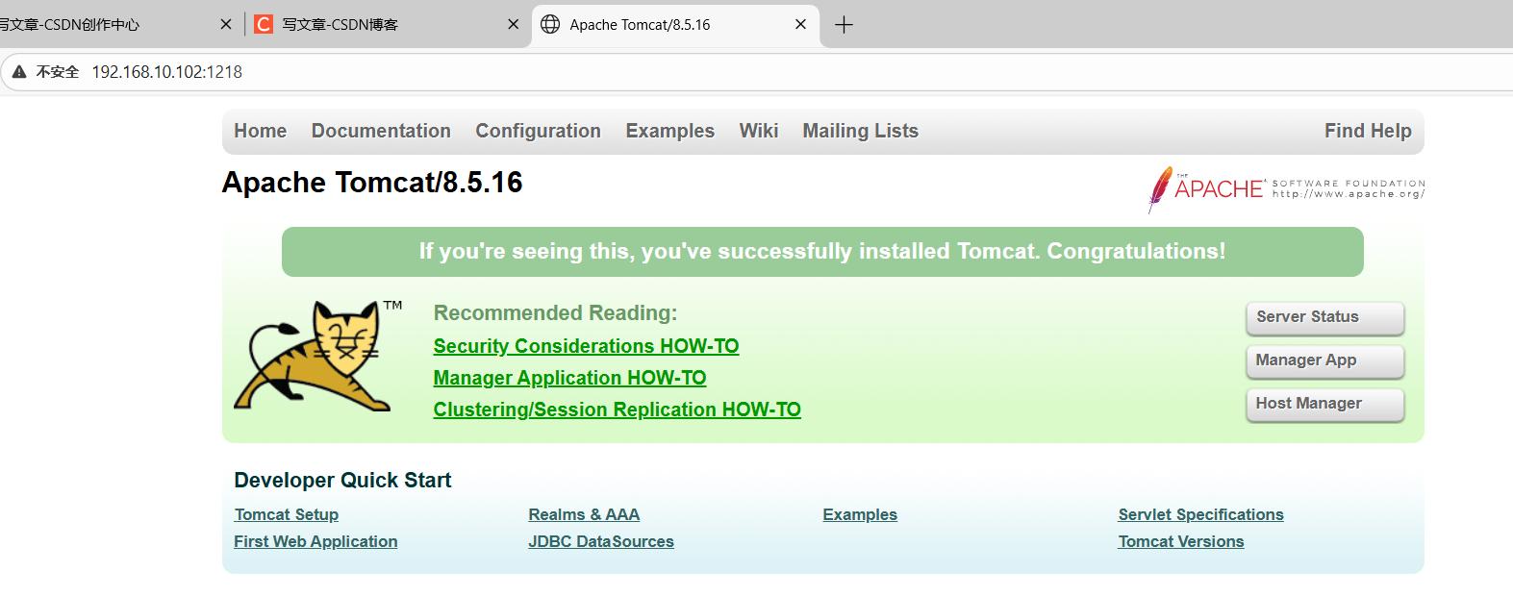Open the Apache Software Foundation logo
This screenshot has height=596, width=1513.
pos(1286,188)
